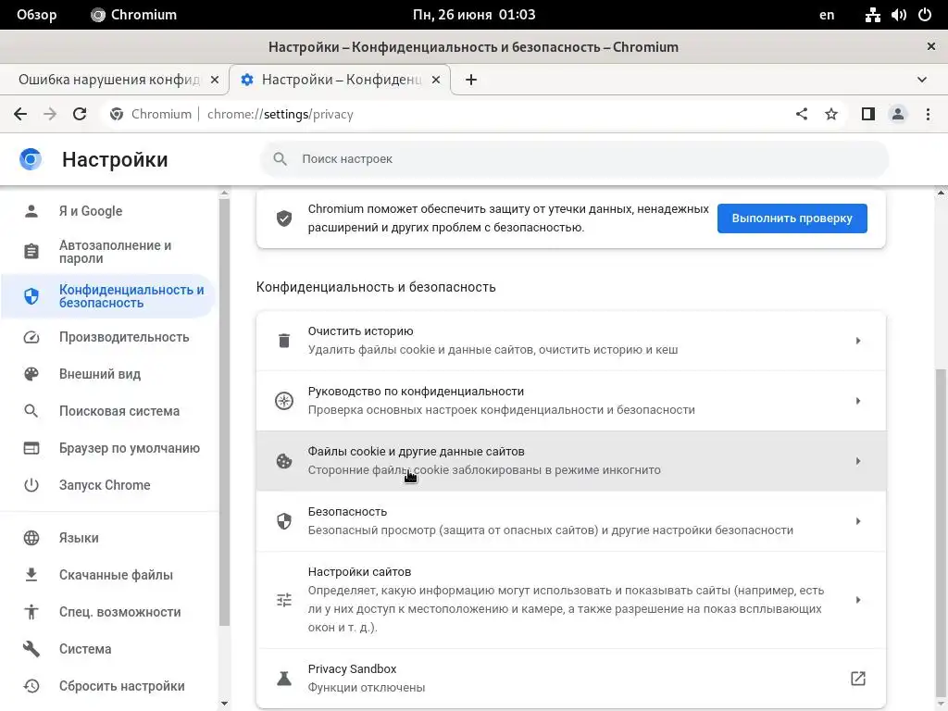Open Privacy Sandbox external link icon
This screenshot has width=948, height=711.
(857, 679)
